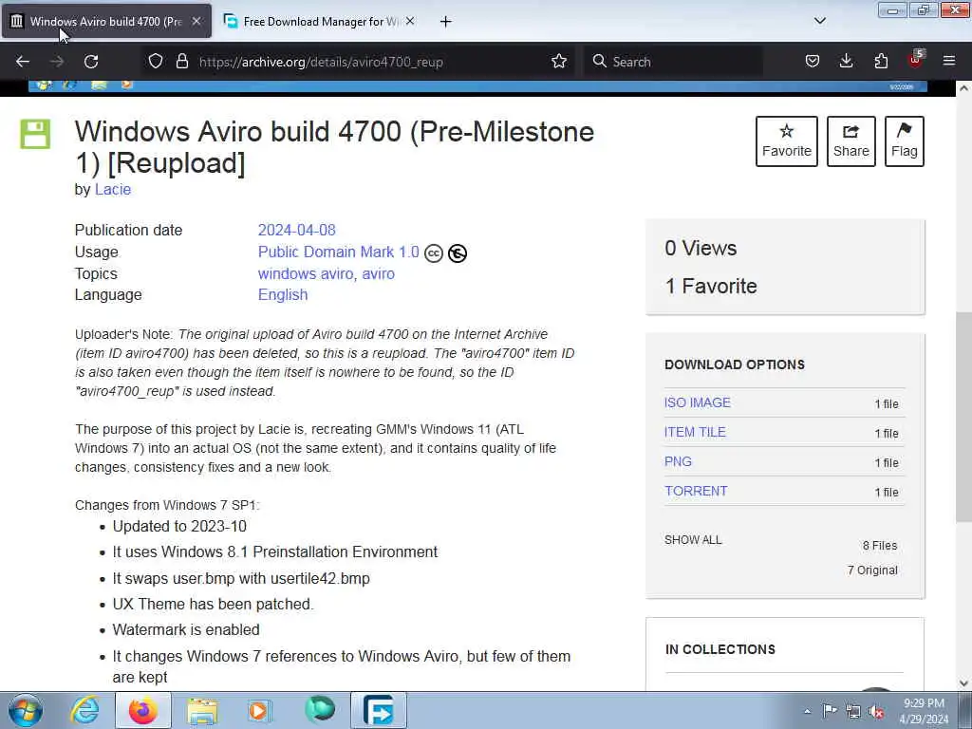Share this archive item
Viewport: 972px width, 729px height.
coord(851,141)
